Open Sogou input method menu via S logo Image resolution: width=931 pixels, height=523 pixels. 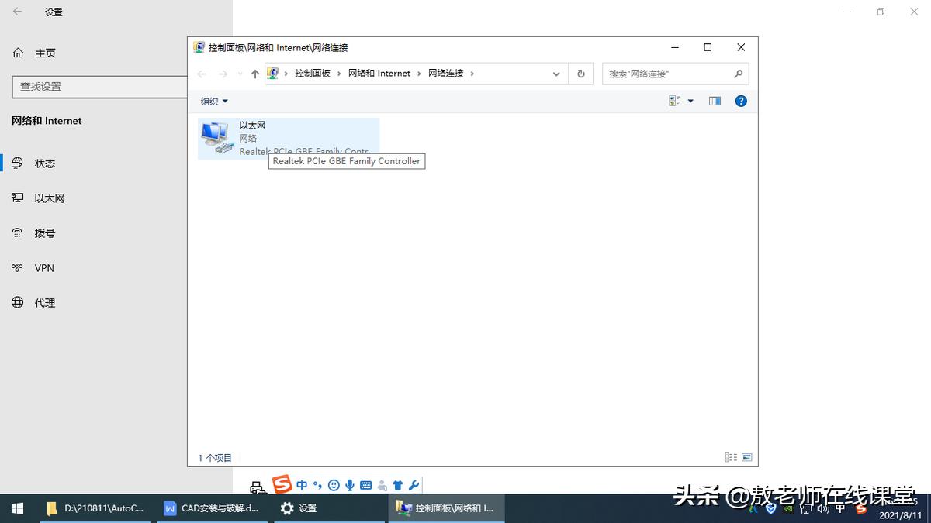pyautogui.click(x=282, y=486)
